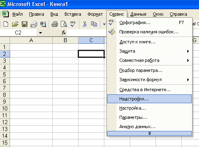Viewport: 199px width, 147px height.
Task: Click cell A1
Action: [x=31, y=47]
